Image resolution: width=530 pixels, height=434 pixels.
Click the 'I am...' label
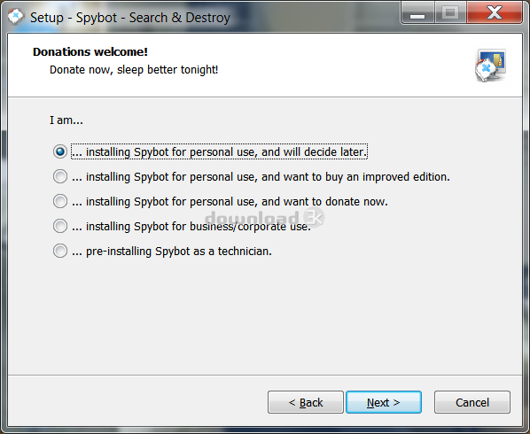[66, 120]
